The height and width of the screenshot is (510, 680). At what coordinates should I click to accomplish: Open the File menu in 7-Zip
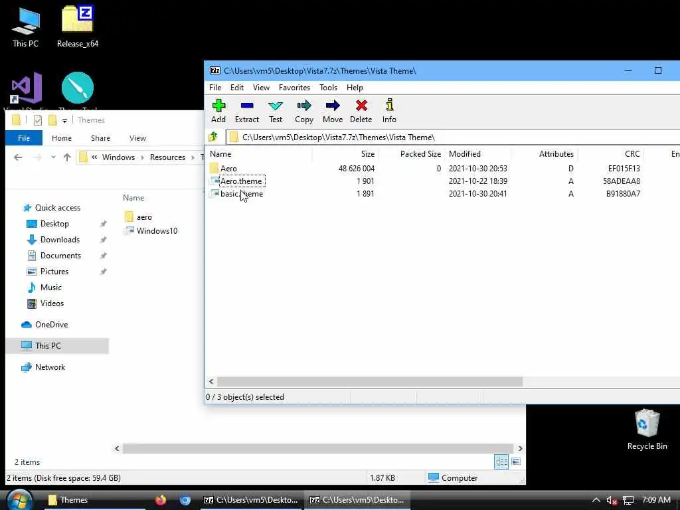point(215,88)
